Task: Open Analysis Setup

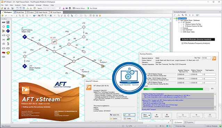Action: pos(79,8)
